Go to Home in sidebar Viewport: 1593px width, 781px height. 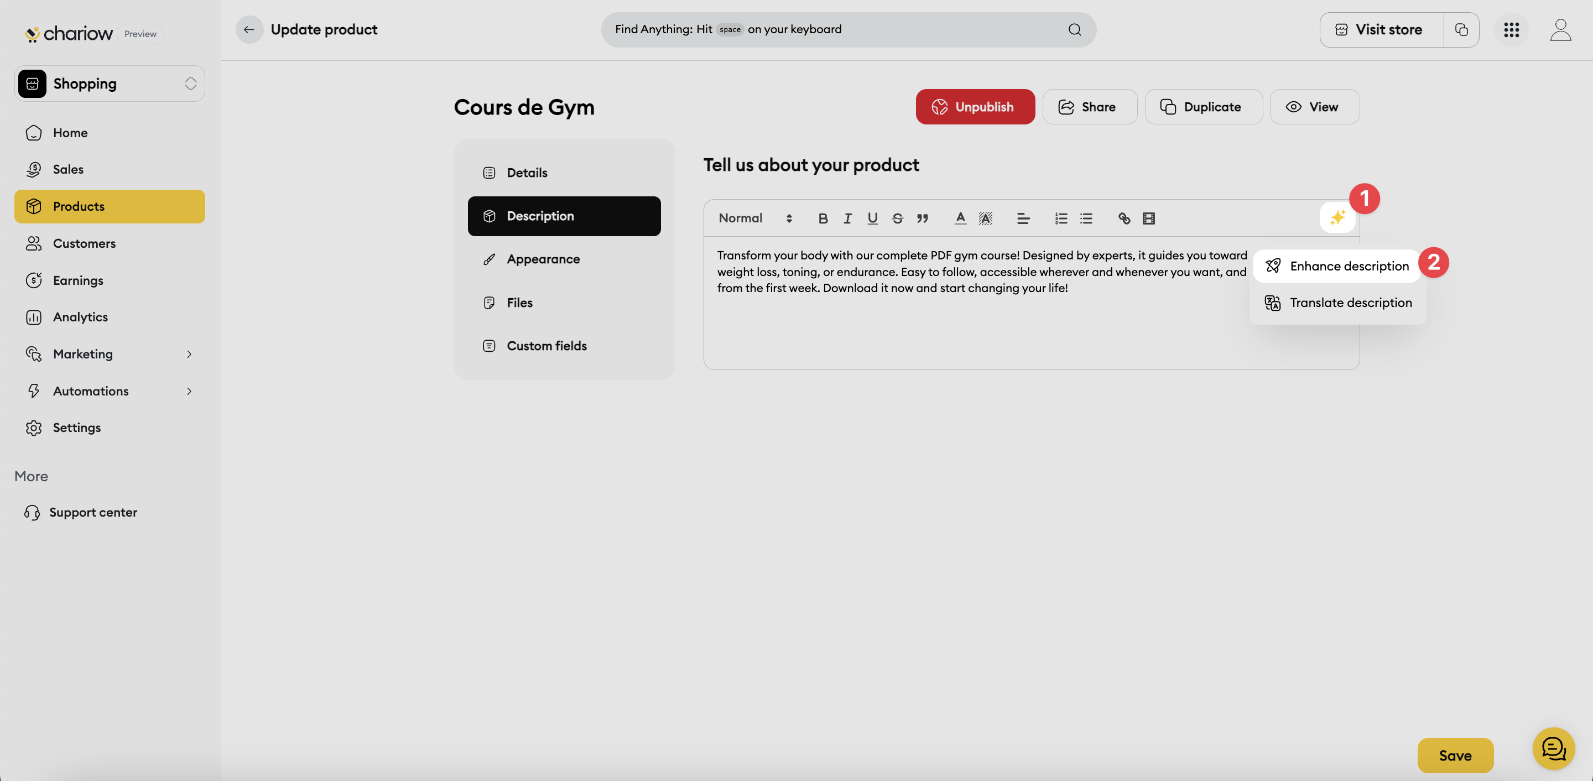110,133
